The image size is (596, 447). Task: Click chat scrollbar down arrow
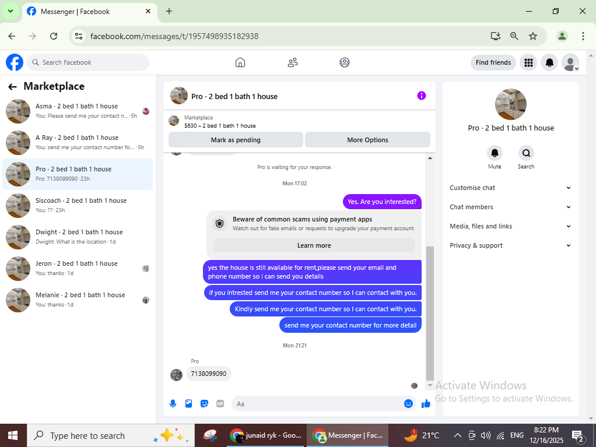[x=430, y=385]
